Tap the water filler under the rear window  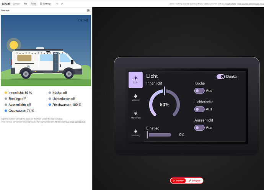pyautogui.click(x=28, y=67)
